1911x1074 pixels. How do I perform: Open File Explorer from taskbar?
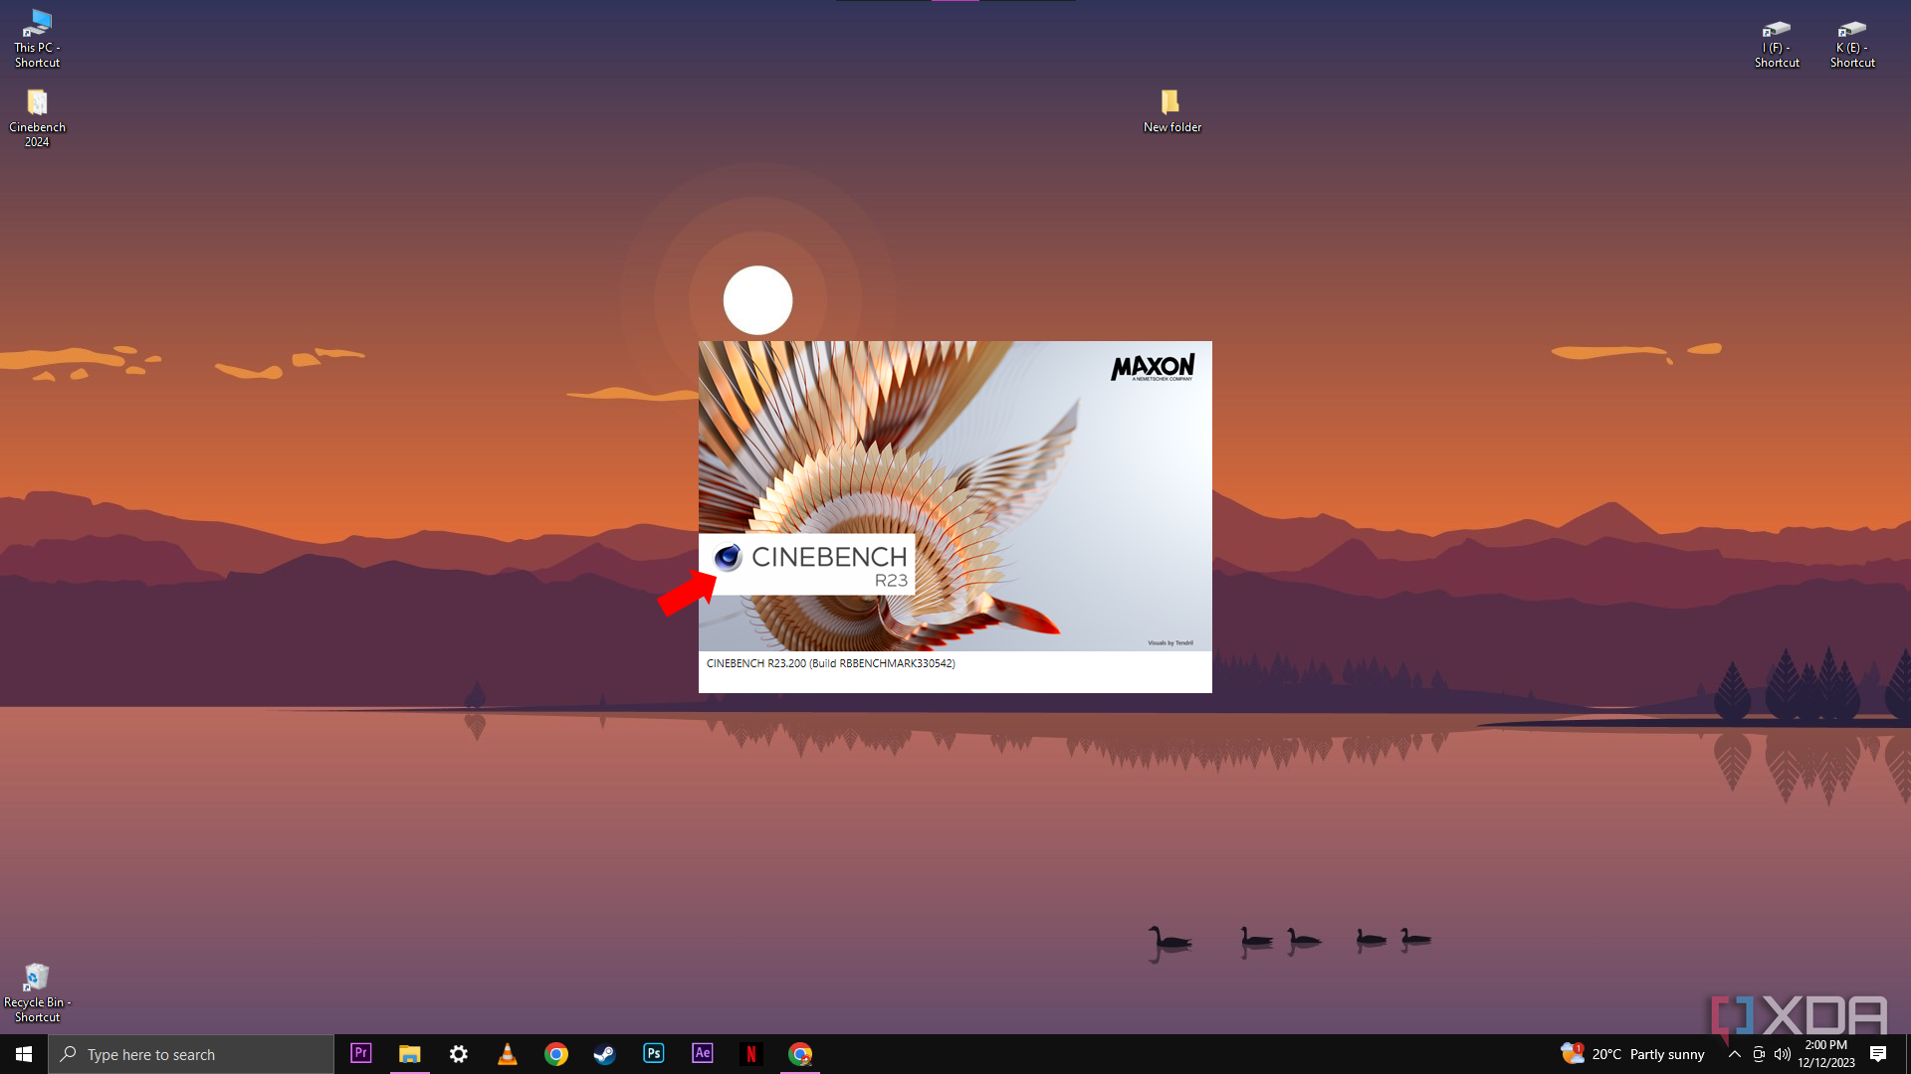[x=408, y=1053]
